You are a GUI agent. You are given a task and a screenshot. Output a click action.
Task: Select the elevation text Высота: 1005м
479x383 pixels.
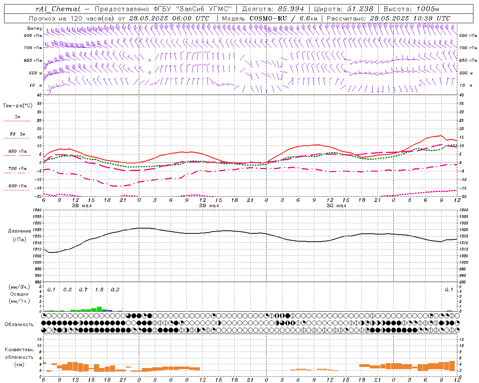coord(411,9)
